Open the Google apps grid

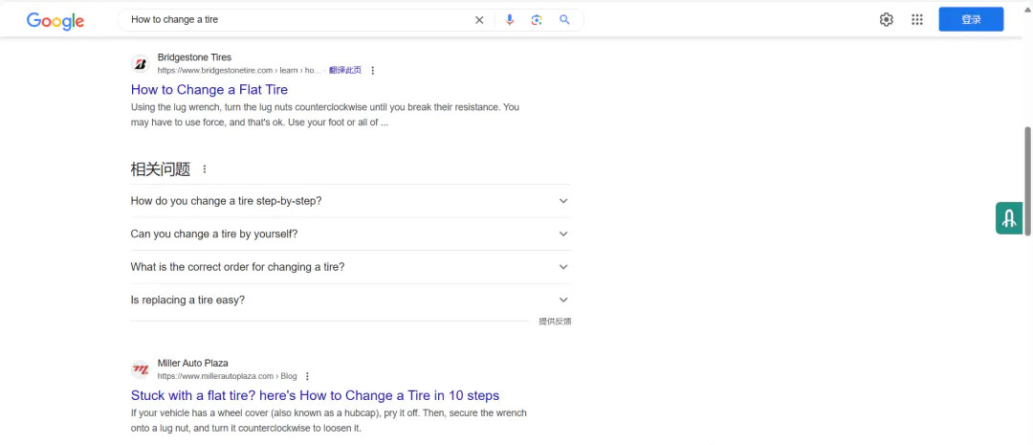(x=916, y=20)
